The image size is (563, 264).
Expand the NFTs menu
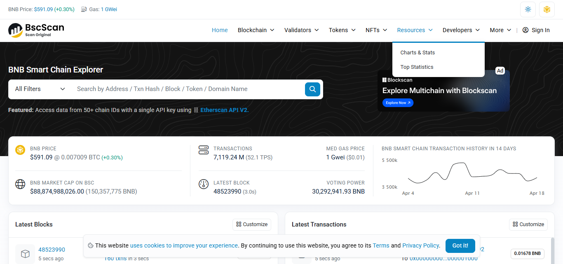coord(376,30)
